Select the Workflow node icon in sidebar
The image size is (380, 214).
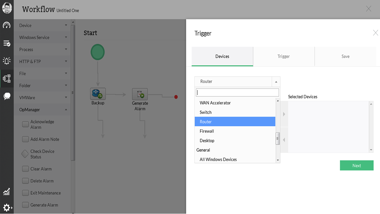pyautogui.click(x=7, y=78)
